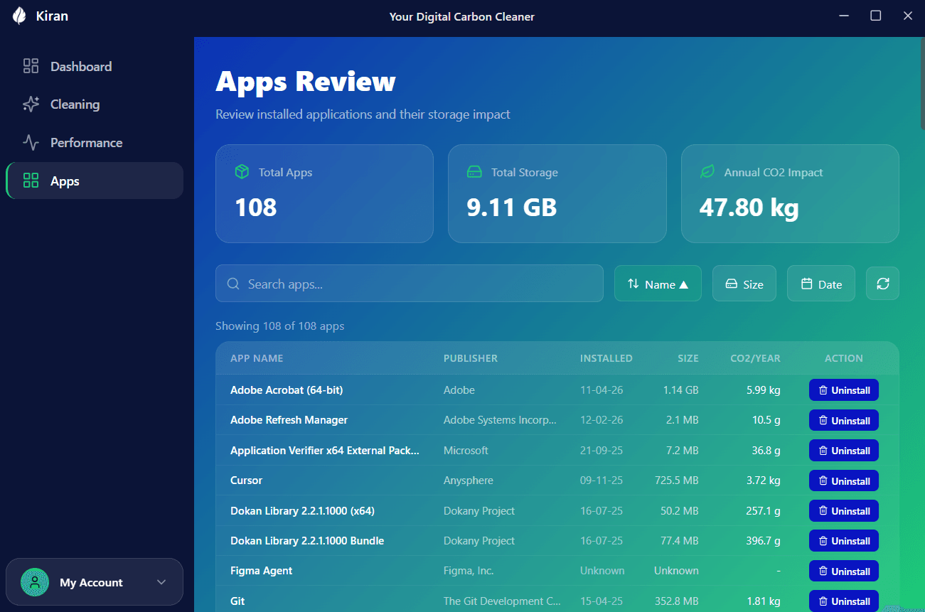This screenshot has height=612, width=925.
Task: Click the 11-04-26 installed date
Action: click(601, 390)
